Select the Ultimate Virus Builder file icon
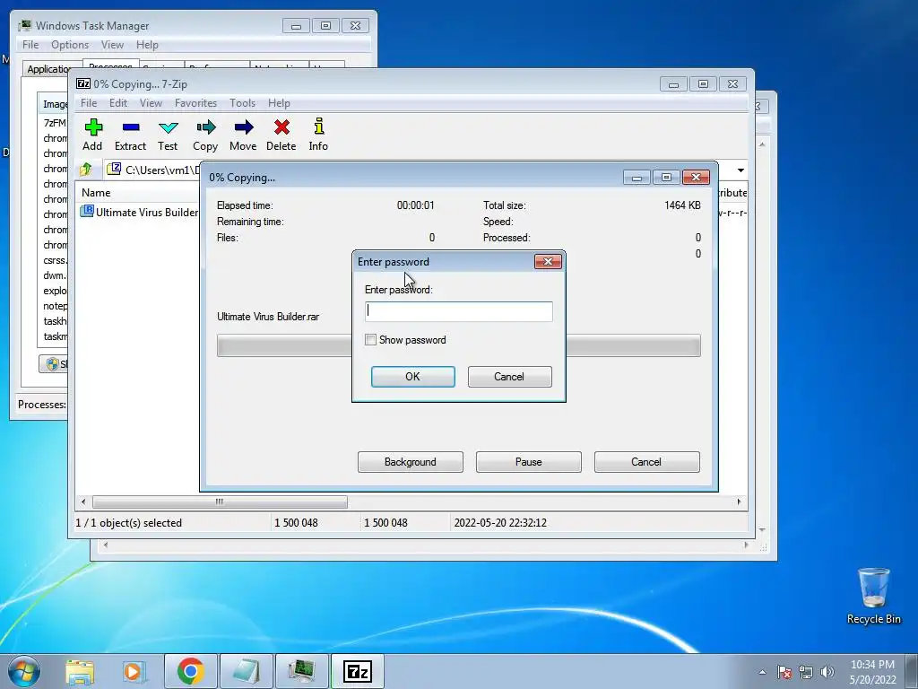 [87, 212]
